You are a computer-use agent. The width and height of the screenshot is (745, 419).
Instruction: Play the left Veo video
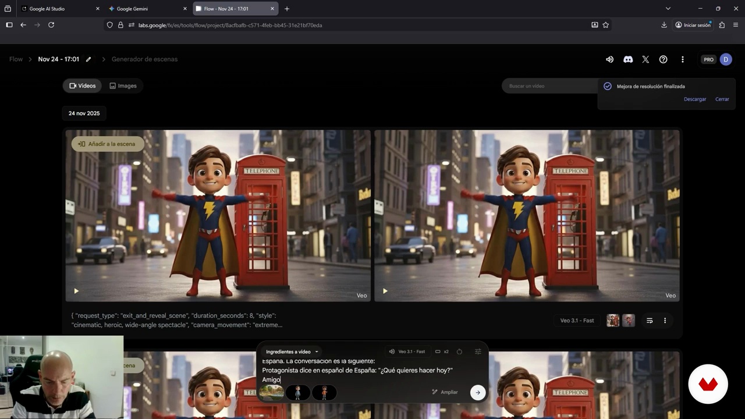(76, 291)
